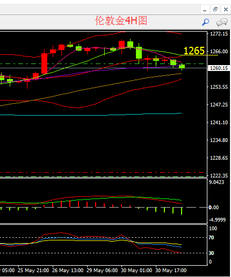231x277 pixels.
Task: Click the 26 May 13:00 time label
Action: point(68,271)
